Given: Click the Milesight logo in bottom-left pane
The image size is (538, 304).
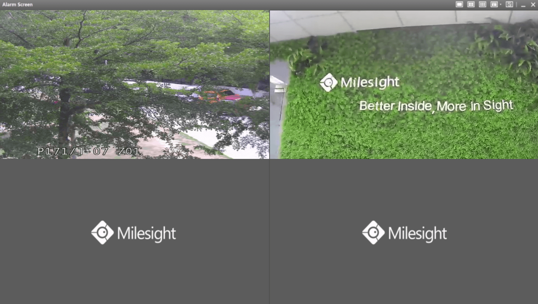Looking at the screenshot, I should 134,233.
